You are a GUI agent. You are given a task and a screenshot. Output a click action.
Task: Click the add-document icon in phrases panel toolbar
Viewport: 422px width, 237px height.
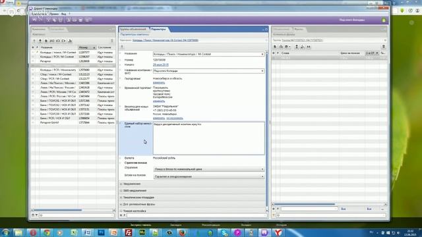pyautogui.click(x=275, y=47)
